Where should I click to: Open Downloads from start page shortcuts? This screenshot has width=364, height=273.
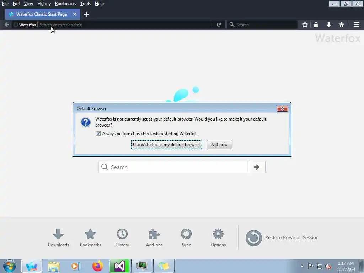coord(59,238)
